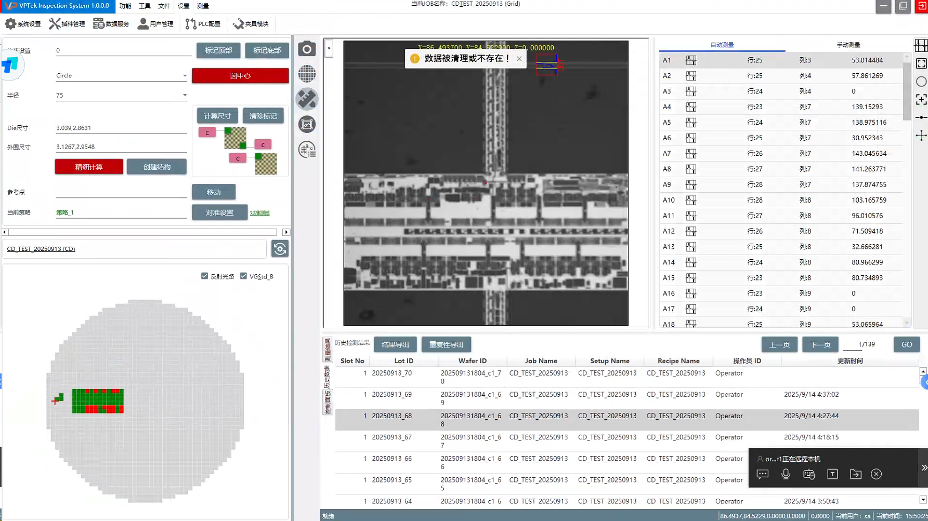Viewport: 928px width, 521px height.
Task: Switch to the 手动测量 tab
Action: (848, 45)
